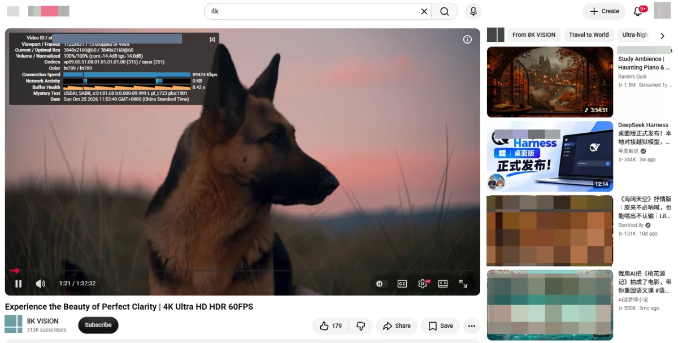
Task: Toggle the autoplay switch
Action: pos(380,284)
